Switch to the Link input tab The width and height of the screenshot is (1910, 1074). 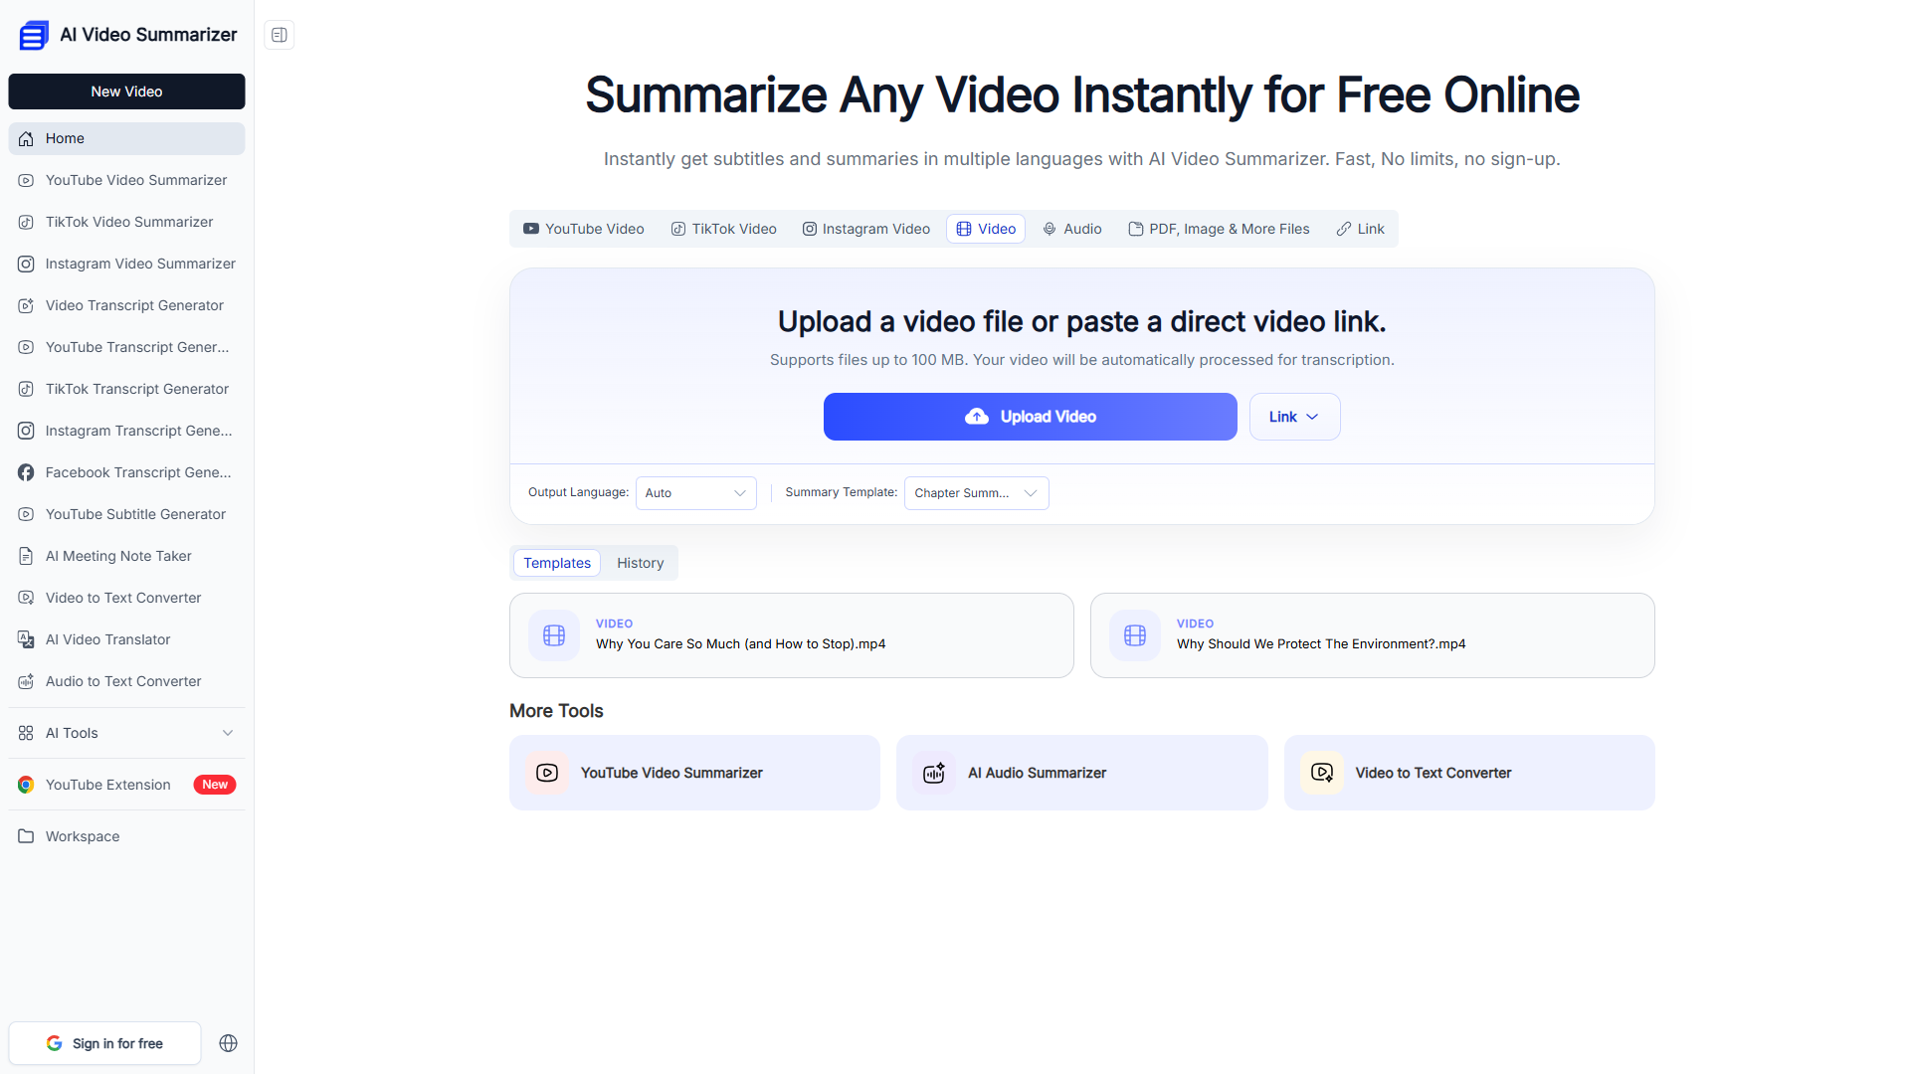pyautogui.click(x=1360, y=229)
